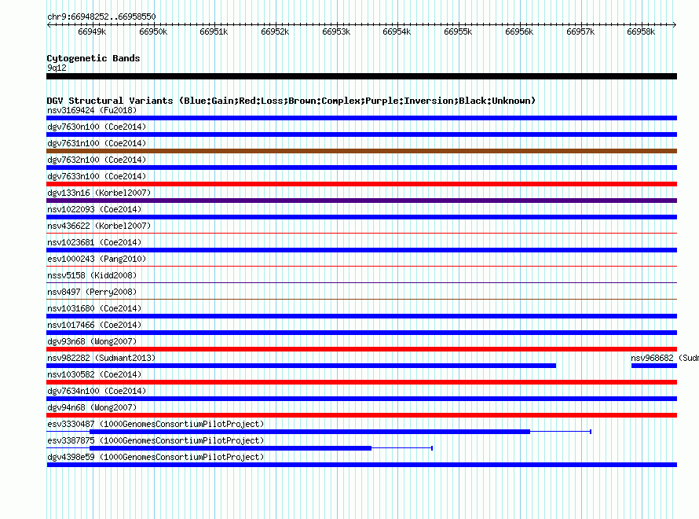Click the 66953k ruler position label
Image resolution: width=699 pixels, height=519 pixels.
pos(336,31)
